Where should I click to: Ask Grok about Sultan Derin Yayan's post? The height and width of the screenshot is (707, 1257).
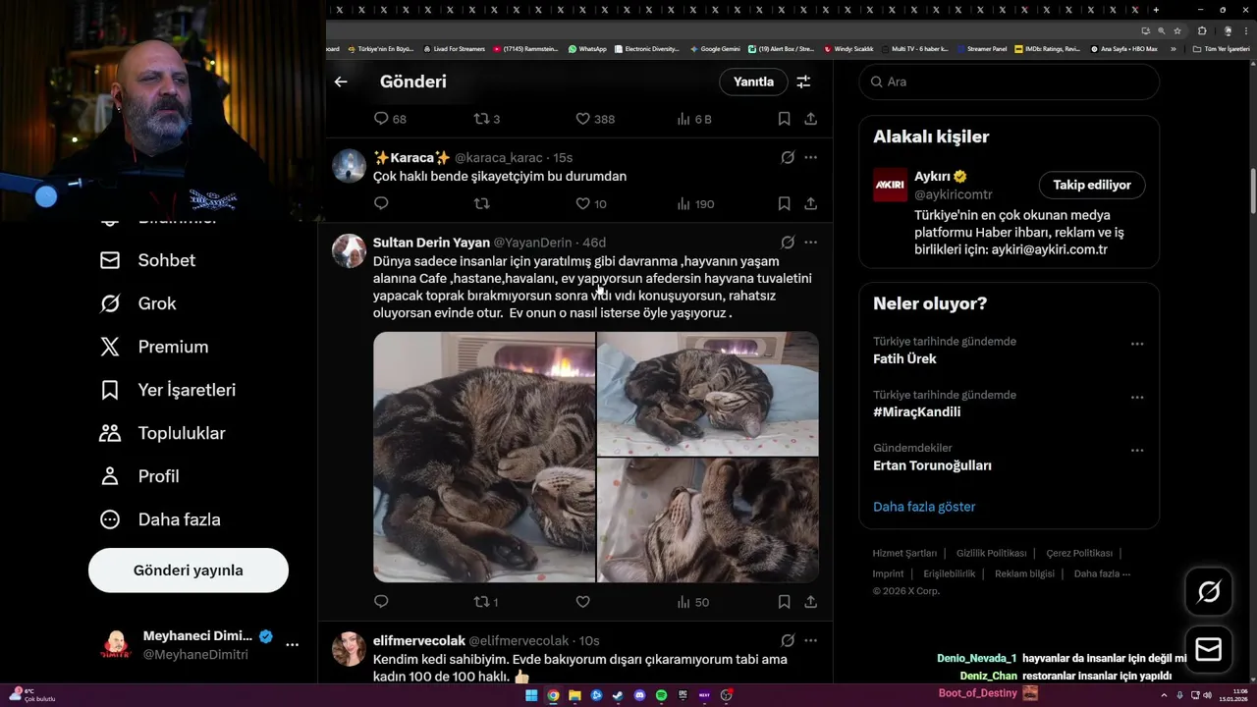[x=788, y=242]
